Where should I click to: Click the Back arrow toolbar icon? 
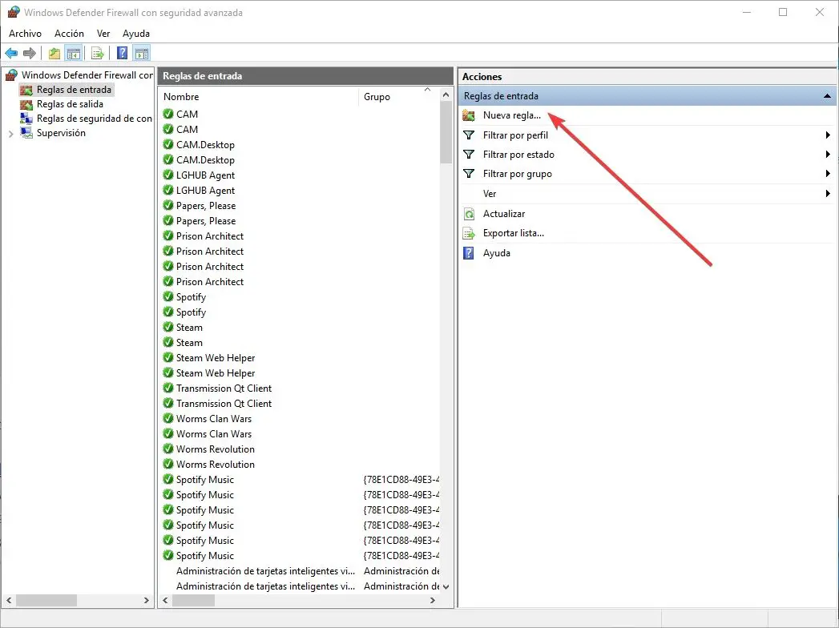pos(11,53)
